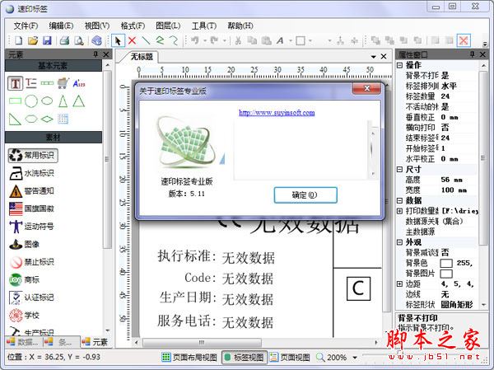Open 运动符号 sports symbols category

pyautogui.click(x=32, y=226)
